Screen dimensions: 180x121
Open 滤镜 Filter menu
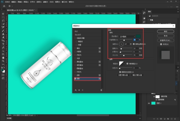coord(45,2)
